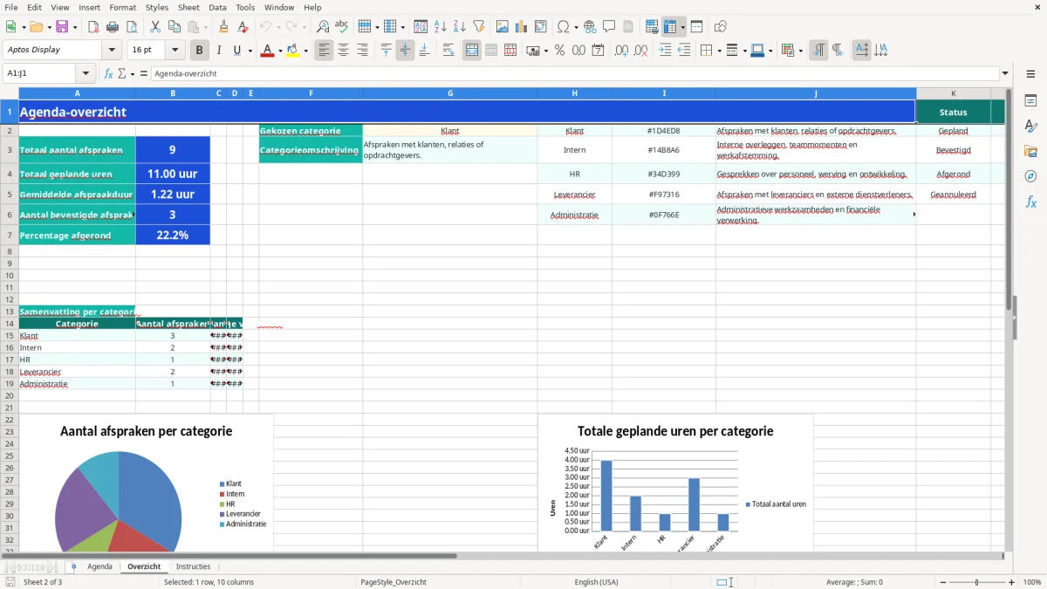Screen dimensions: 1047x589
Task: Toggle Bold formatting
Action: (200, 51)
